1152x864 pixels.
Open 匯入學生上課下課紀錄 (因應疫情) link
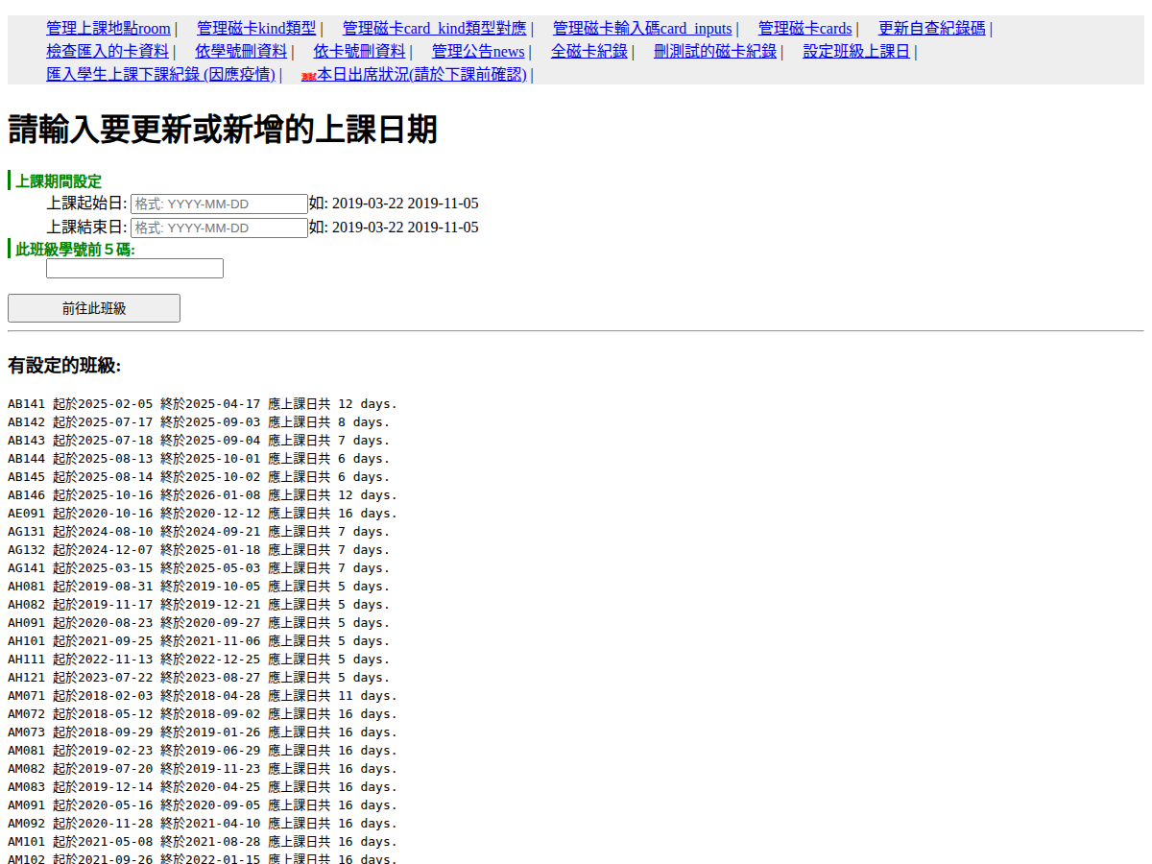point(160,75)
